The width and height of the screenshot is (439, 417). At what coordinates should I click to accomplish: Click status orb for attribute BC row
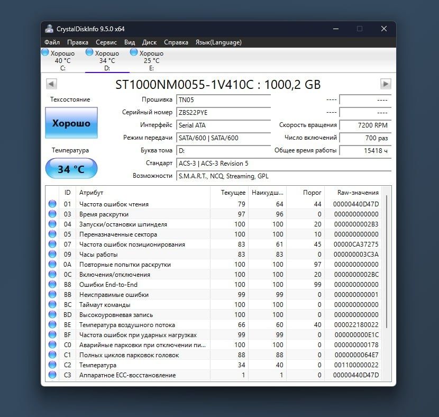pyautogui.click(x=52, y=304)
